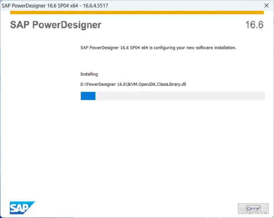This screenshot has width=274, height=218.
Task: Click the blue installation progress bar
Action: tap(172, 96)
